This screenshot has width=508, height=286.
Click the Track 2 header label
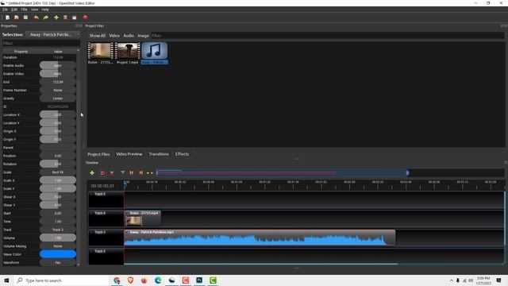pyautogui.click(x=100, y=251)
